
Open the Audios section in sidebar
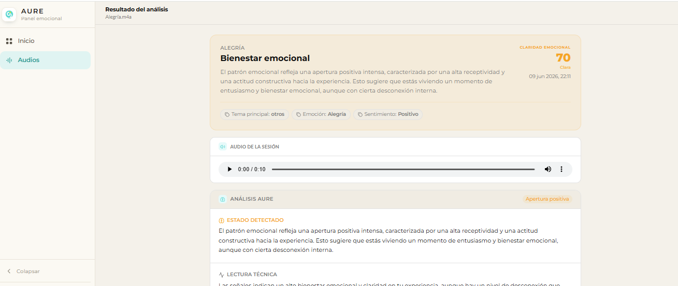[x=46, y=60]
